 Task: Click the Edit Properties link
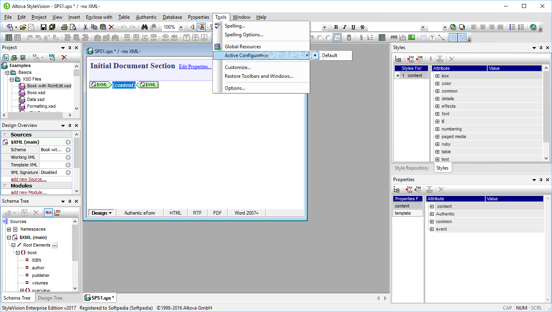tap(195, 67)
